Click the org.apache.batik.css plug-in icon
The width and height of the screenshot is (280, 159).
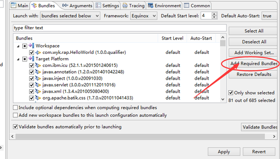tap(38, 98)
